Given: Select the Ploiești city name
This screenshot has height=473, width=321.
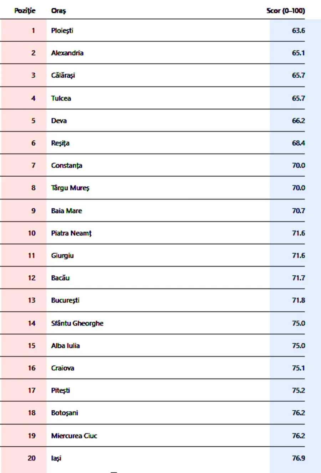Looking at the screenshot, I should [x=62, y=31].
